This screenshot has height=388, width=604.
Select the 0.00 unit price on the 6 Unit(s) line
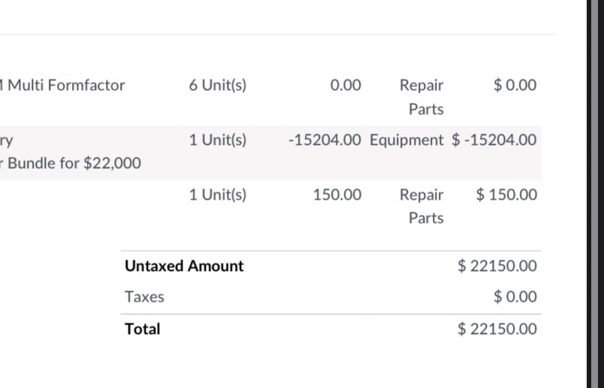pos(346,85)
